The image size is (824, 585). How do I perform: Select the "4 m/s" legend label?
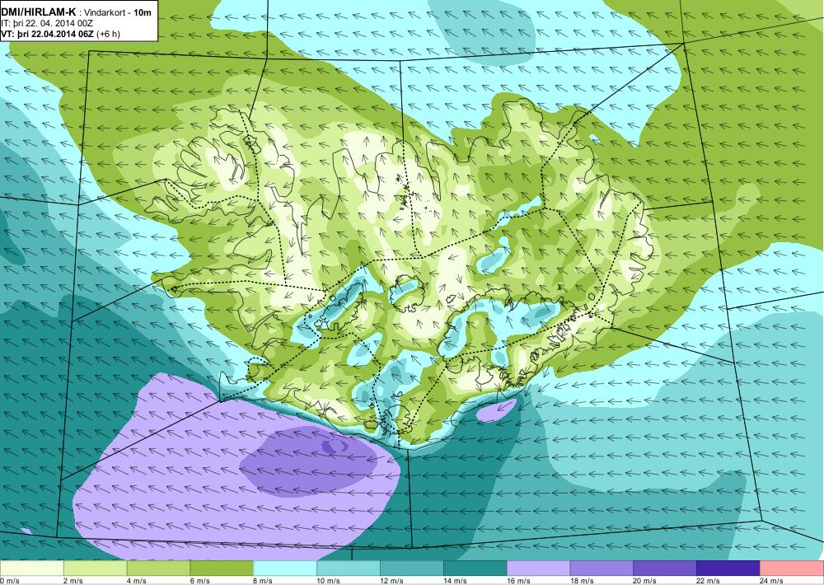pos(137,581)
